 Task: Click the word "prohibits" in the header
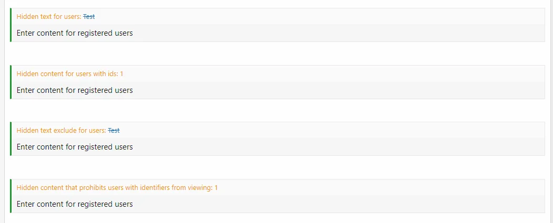click(x=93, y=188)
